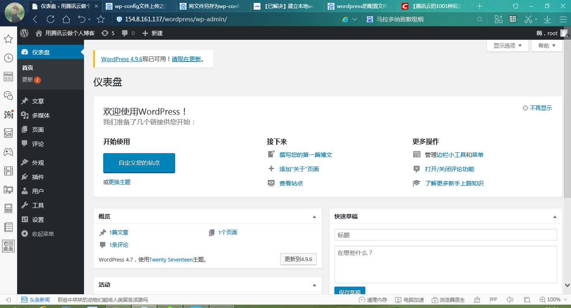Viewport: 571px width, 308px height.
Task: Reload the page with the refresh icon
Action: (x=51, y=19)
